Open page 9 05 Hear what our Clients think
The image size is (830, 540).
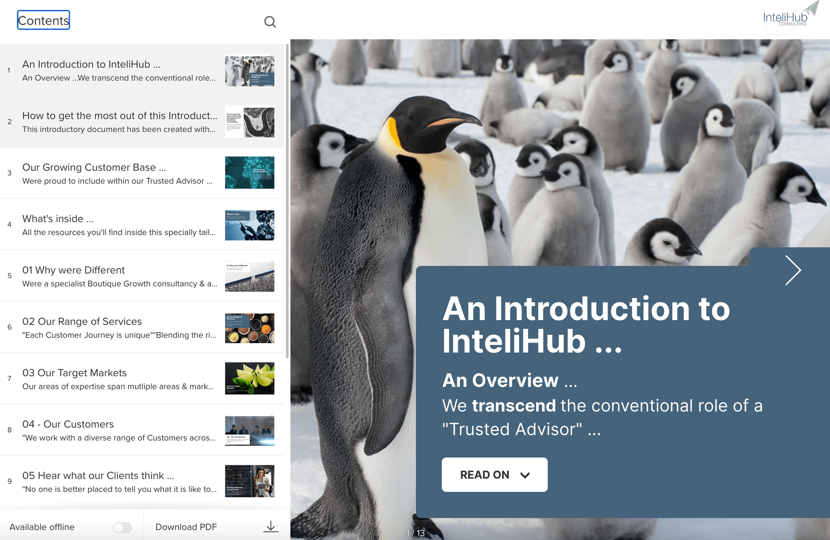[x=142, y=482]
